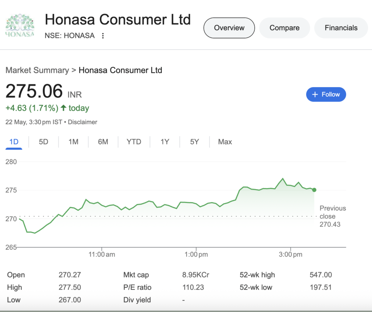Select the Overview tab
Image resolution: width=372 pixels, height=312 pixels.
pyautogui.click(x=229, y=28)
